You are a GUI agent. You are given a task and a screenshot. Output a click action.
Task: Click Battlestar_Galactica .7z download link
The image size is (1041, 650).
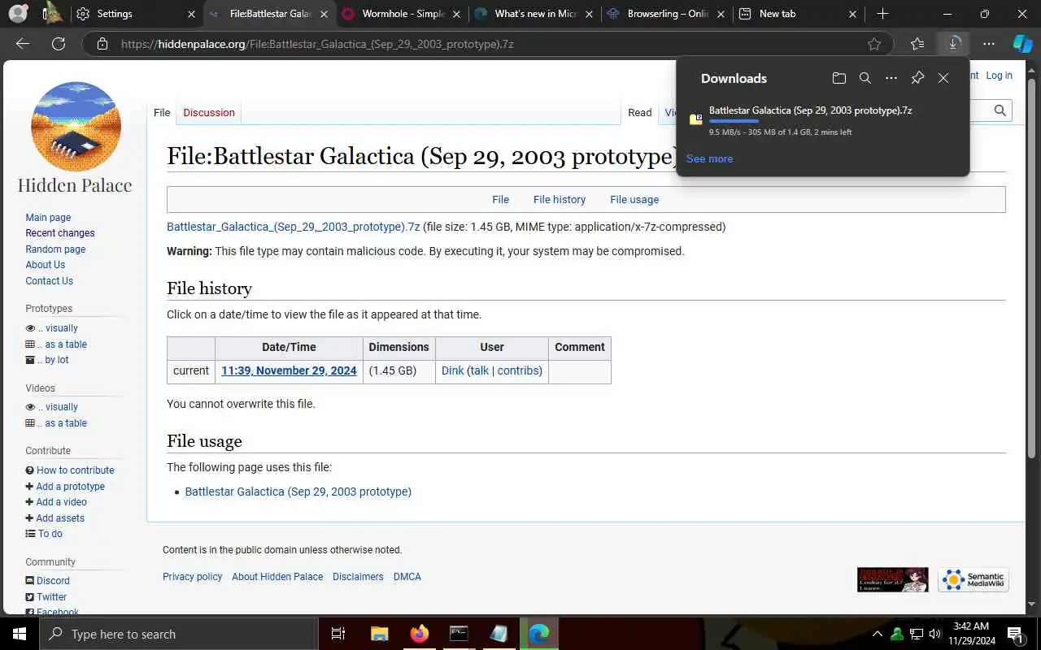pos(293,227)
